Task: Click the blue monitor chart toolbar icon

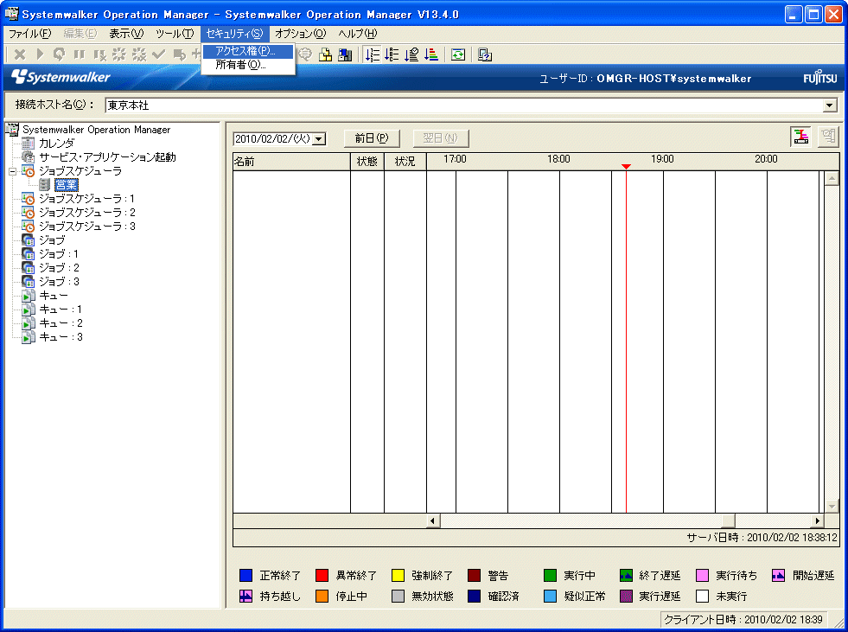Action: click(x=345, y=54)
